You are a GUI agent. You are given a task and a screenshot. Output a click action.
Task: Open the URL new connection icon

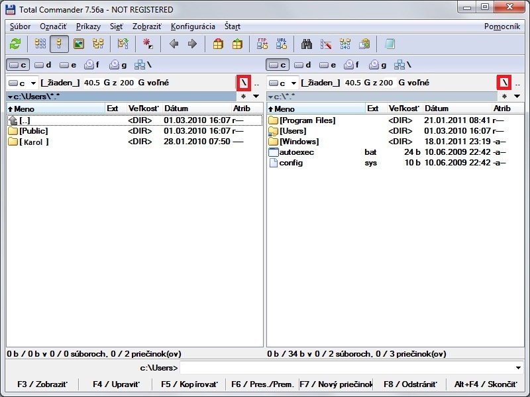(x=282, y=44)
